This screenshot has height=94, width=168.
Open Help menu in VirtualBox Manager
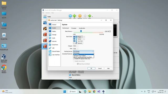point(52,13)
